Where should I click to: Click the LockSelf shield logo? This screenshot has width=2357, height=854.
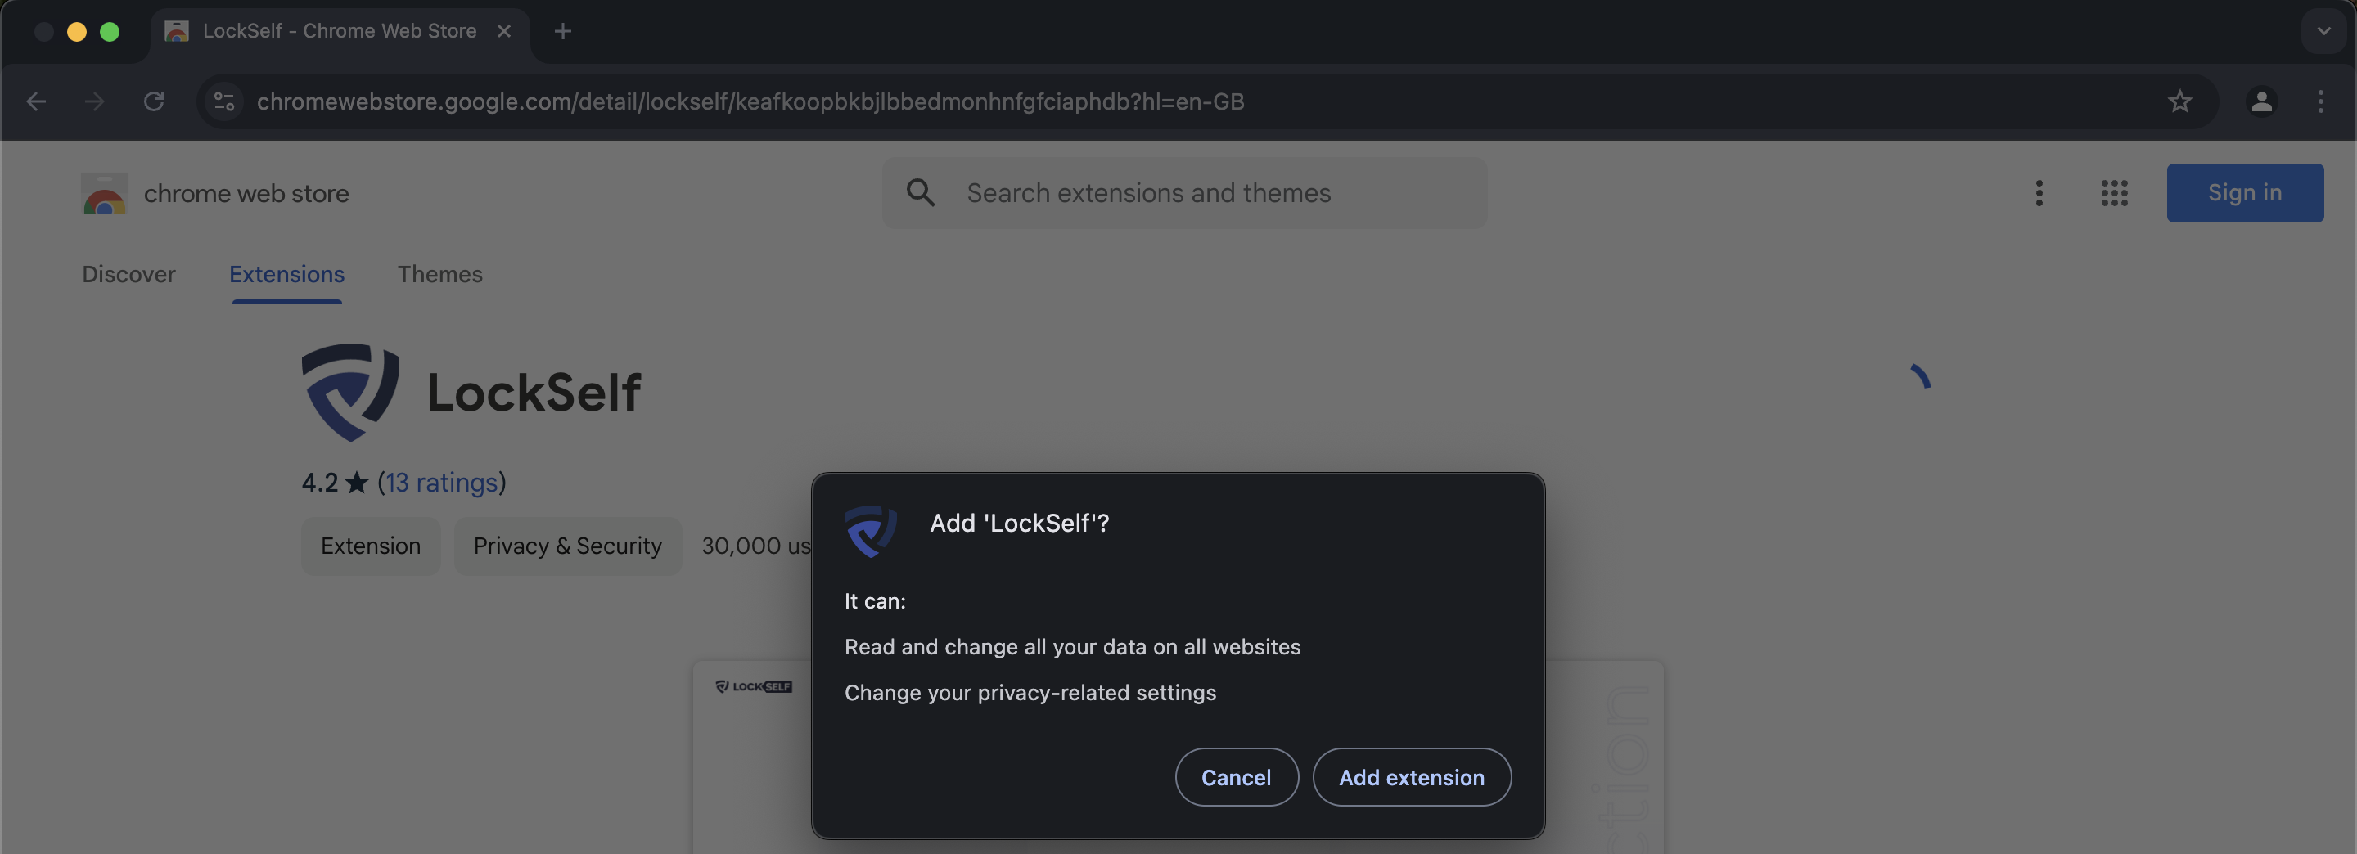click(350, 391)
